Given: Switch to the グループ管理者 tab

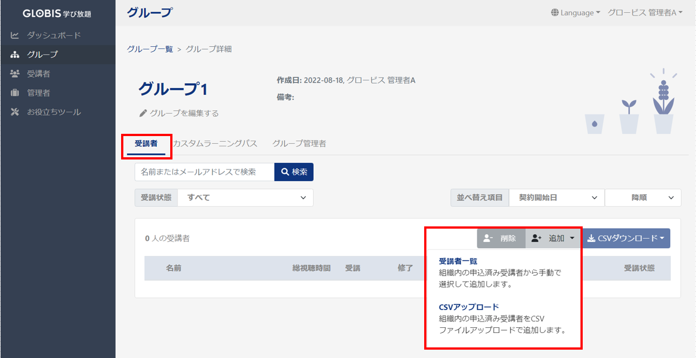Looking at the screenshot, I should point(299,143).
